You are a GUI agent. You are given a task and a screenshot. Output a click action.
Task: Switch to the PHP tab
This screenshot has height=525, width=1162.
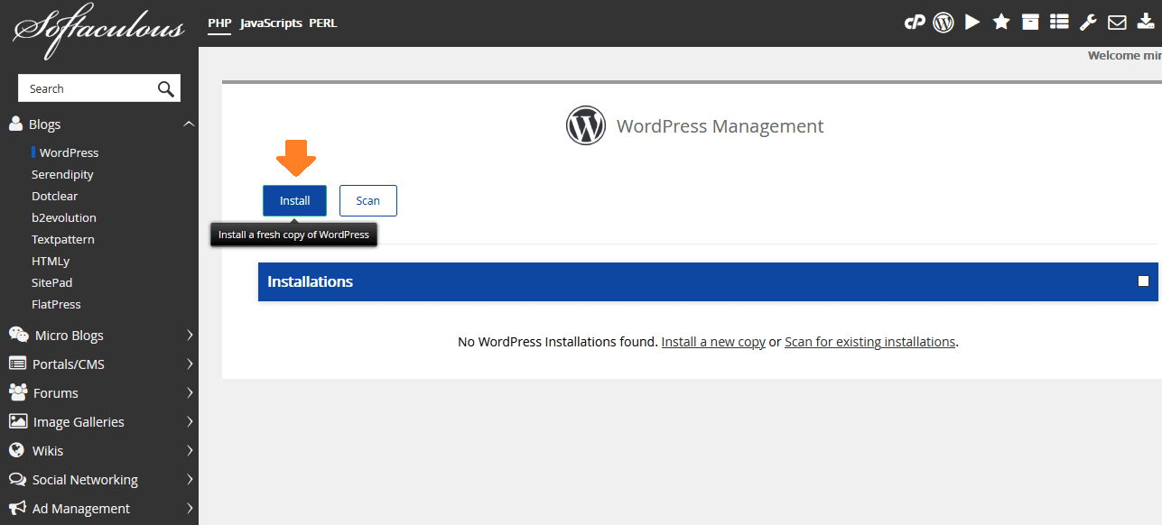(x=219, y=23)
